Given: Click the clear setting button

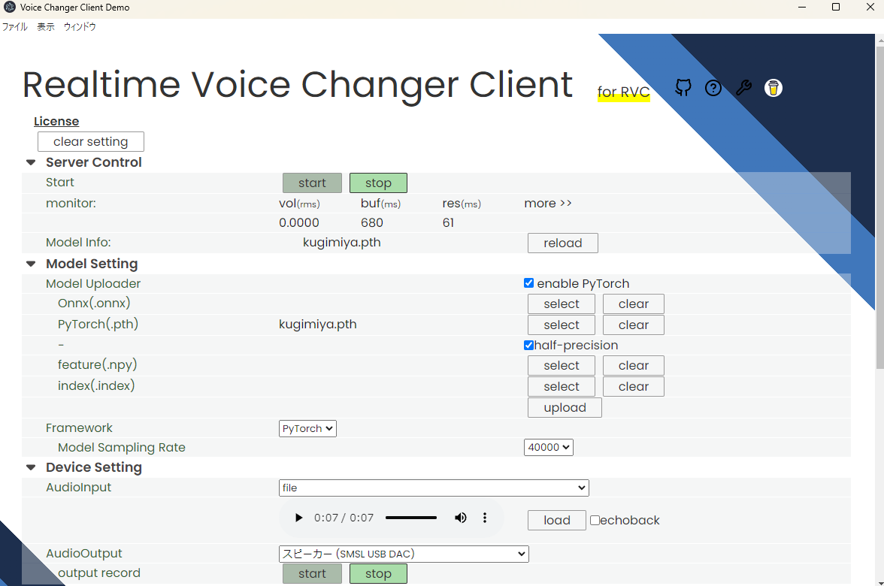Looking at the screenshot, I should click(x=91, y=141).
